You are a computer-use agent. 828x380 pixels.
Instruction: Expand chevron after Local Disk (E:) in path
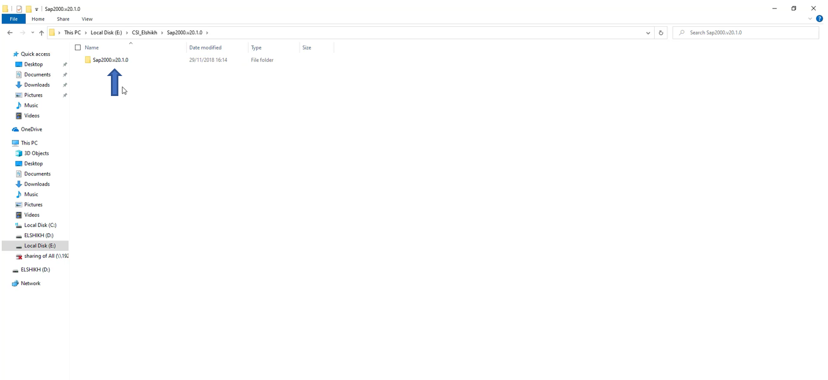pyautogui.click(x=127, y=33)
